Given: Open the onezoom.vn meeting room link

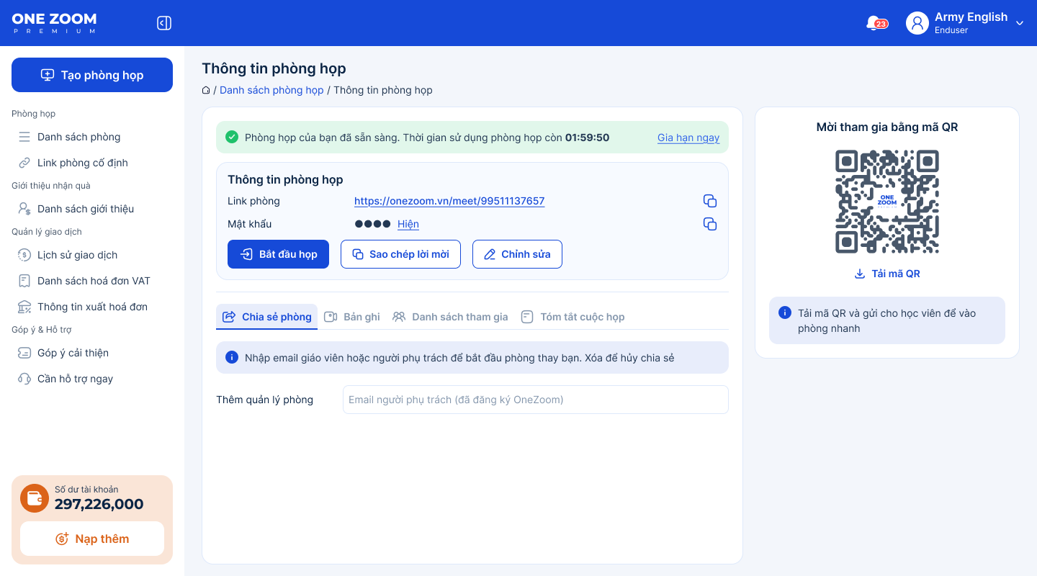Looking at the screenshot, I should coord(449,201).
